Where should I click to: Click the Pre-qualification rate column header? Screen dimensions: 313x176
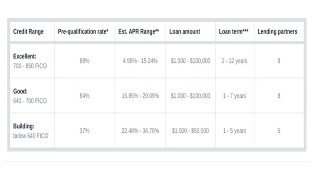pos(83,32)
